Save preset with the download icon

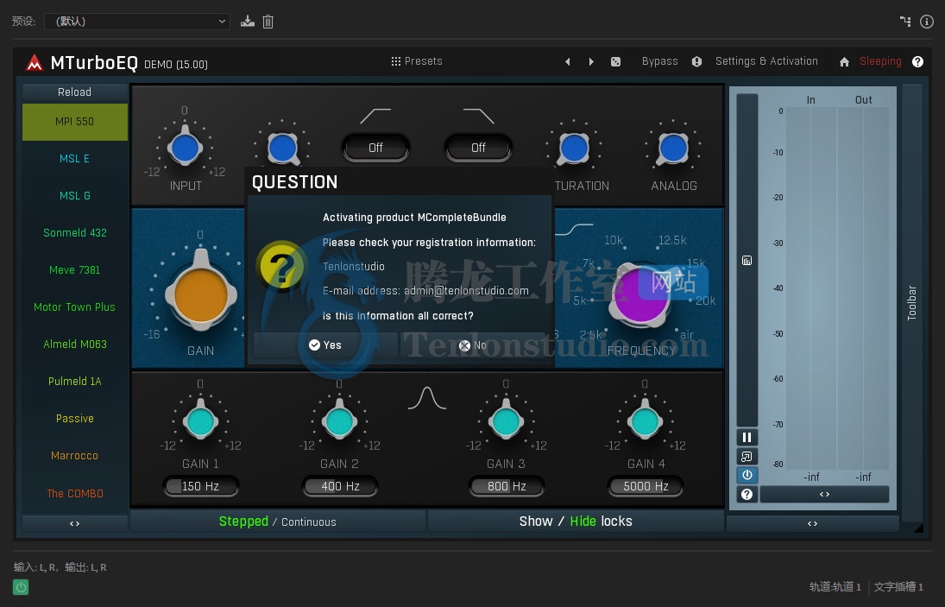pyautogui.click(x=247, y=22)
